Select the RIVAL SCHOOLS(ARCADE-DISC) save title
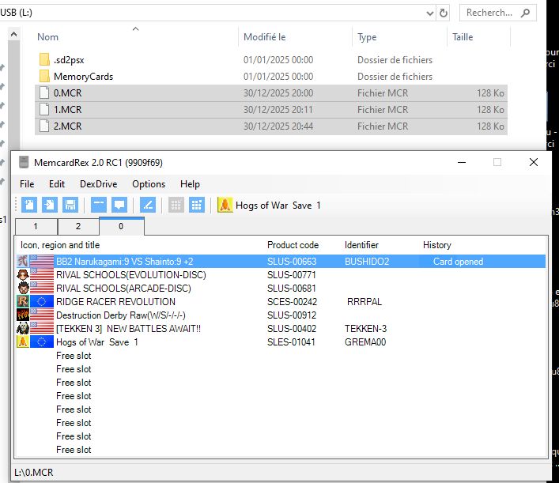Image resolution: width=559 pixels, height=483 pixels. tap(123, 288)
